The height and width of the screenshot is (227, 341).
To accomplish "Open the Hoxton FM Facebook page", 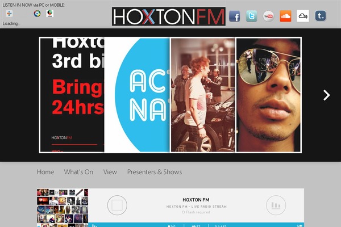I will click(x=234, y=16).
